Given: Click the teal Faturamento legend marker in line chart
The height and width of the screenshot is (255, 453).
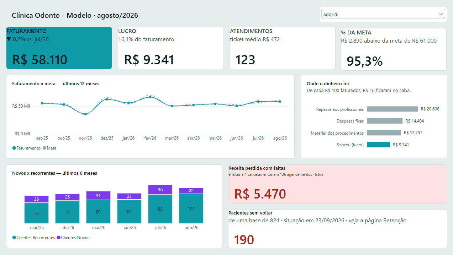Looking at the screenshot, I should click(14, 148).
